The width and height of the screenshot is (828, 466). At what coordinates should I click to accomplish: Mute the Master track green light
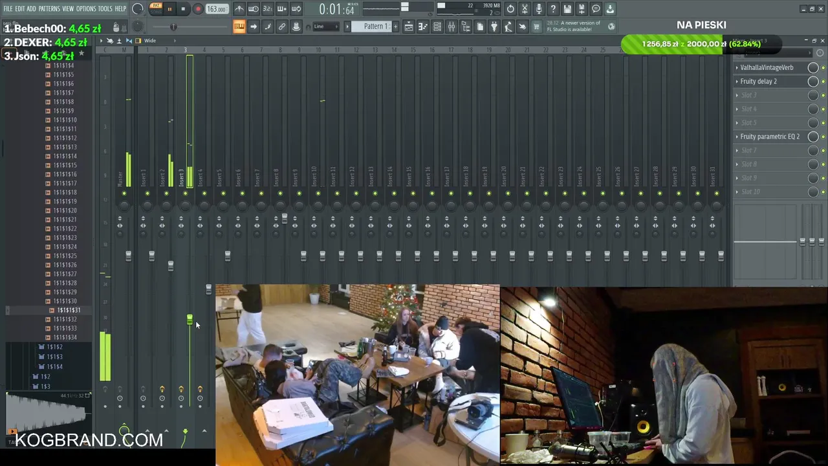124,194
